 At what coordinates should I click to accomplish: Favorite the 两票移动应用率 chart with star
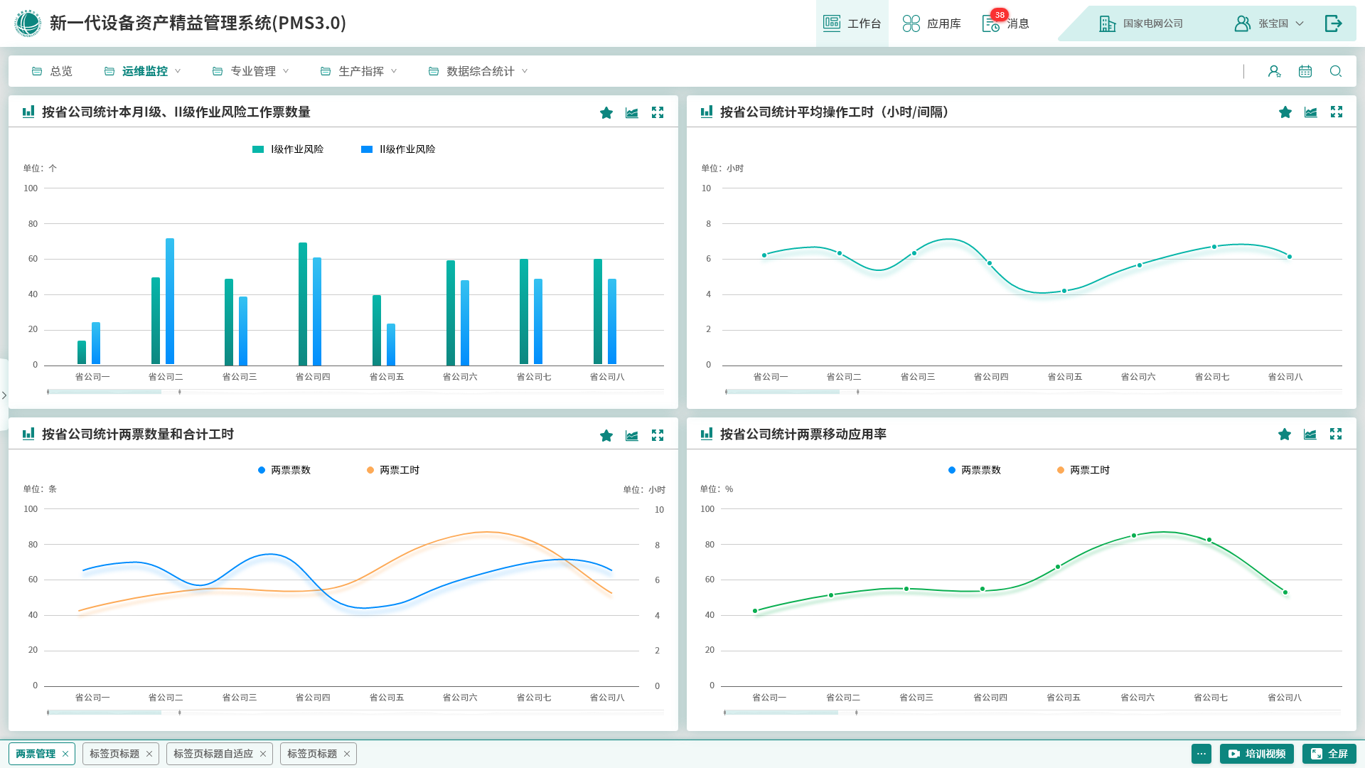[x=1285, y=434]
